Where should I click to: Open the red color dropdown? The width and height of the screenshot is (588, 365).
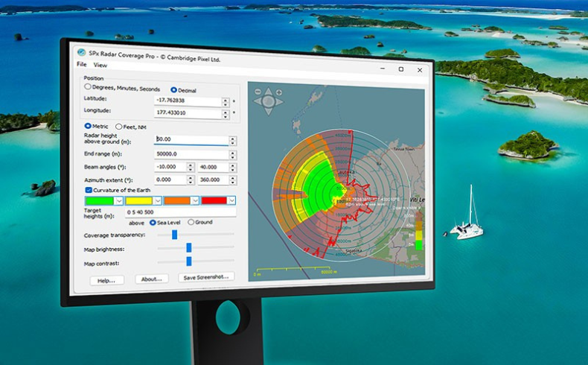[231, 200]
